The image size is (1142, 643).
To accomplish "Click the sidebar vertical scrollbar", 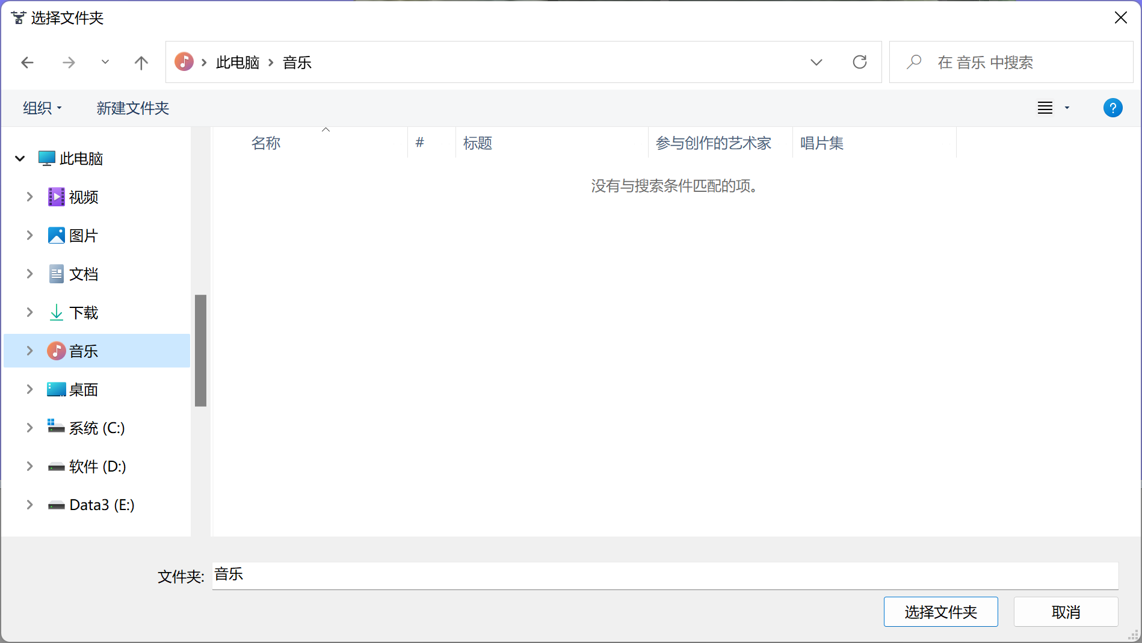I will 200,349.
